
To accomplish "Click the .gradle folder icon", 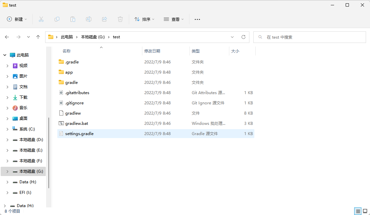I will 61,62.
